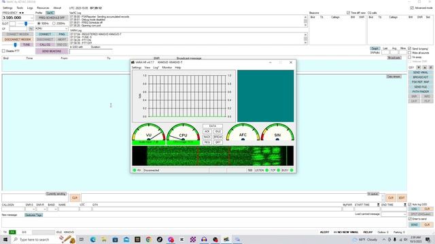Click the green RX indicator in VARA window
This screenshot has width=435, height=244.
135,170
